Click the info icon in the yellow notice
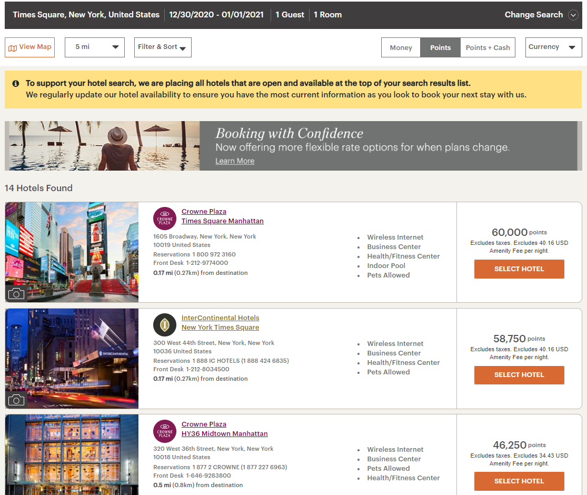Screen dimensions: 587x495 pos(16,84)
